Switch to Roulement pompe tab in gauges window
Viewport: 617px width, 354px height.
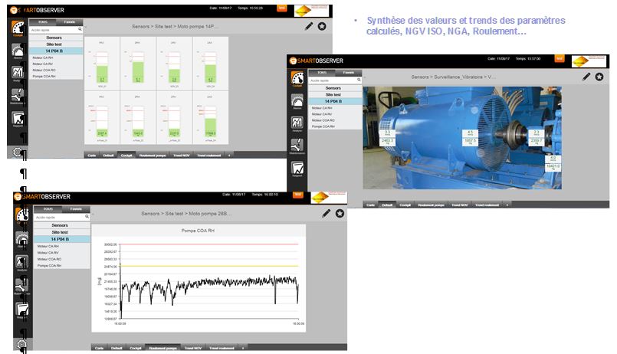[153, 156]
